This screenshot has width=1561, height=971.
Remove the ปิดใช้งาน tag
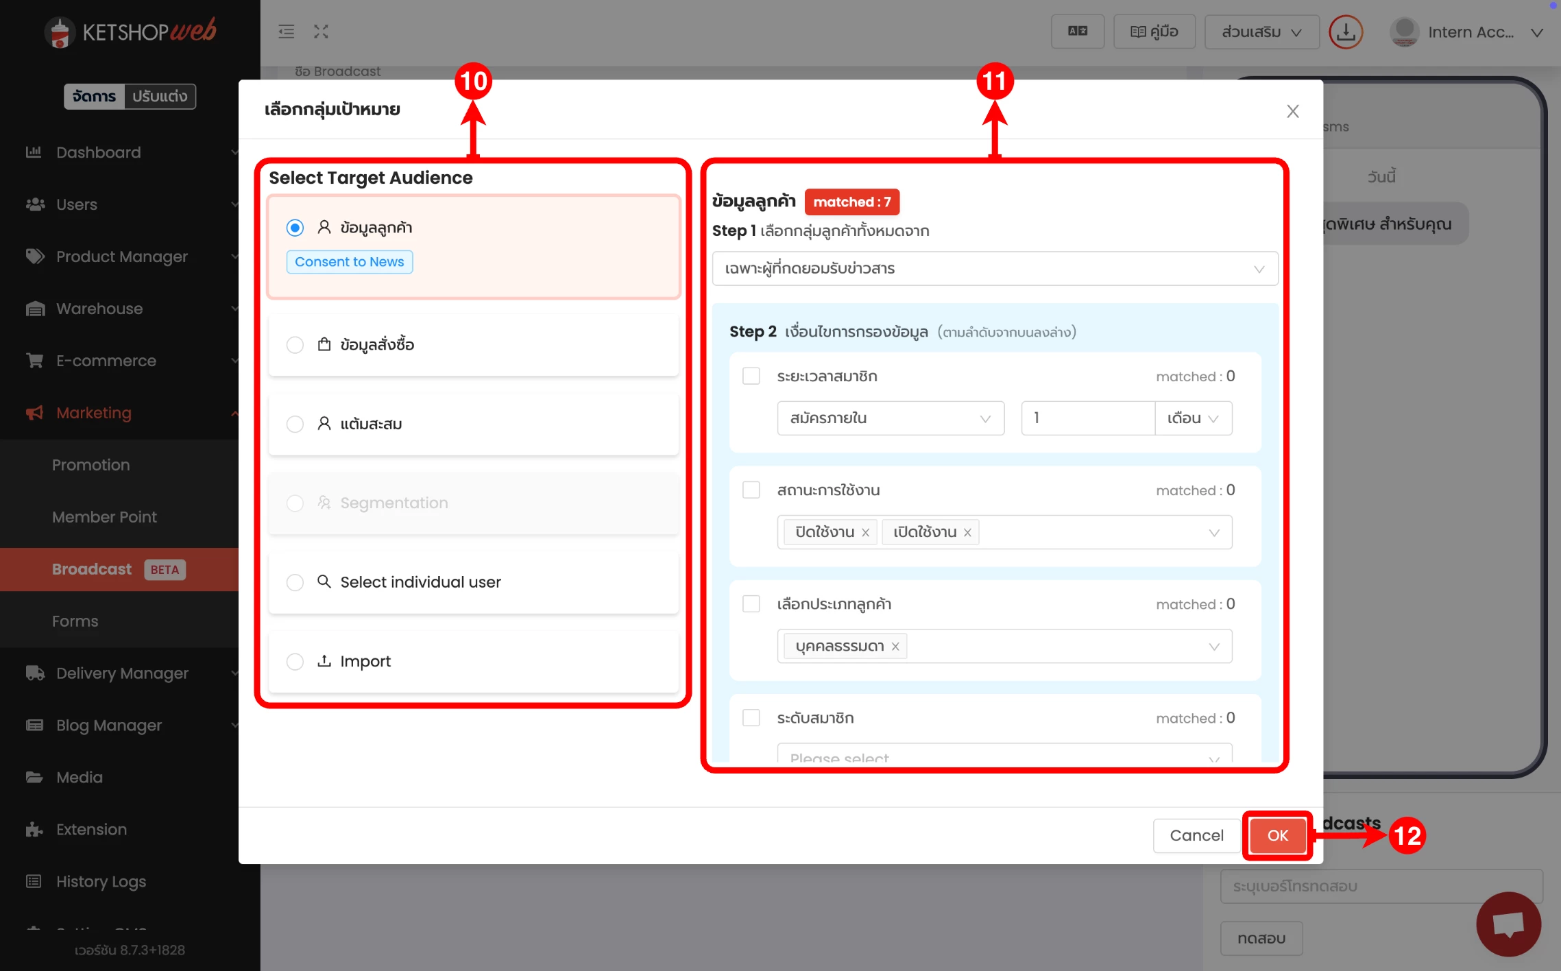coord(865,533)
